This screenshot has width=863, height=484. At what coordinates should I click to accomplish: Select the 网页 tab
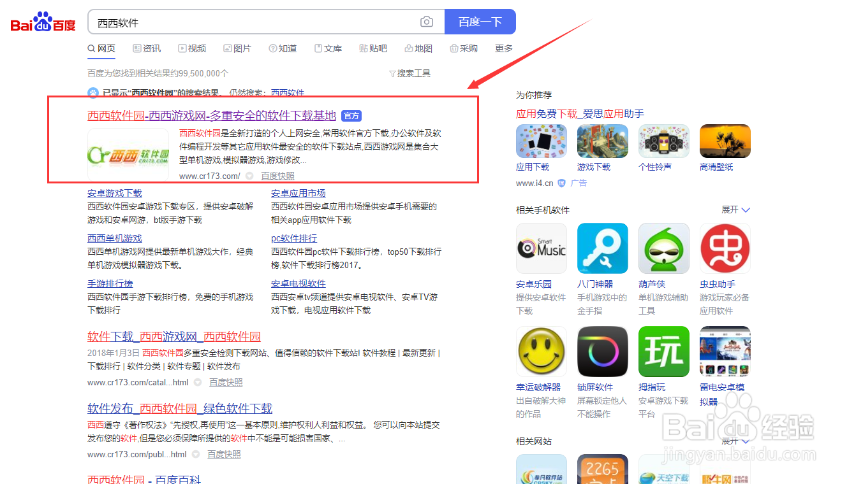coord(102,48)
